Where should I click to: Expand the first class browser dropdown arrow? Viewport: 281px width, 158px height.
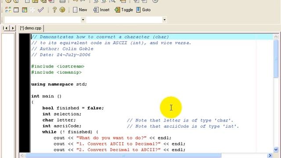[x=83, y=20]
